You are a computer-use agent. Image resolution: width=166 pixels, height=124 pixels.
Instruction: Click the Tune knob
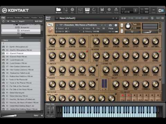(x=128, y=26)
